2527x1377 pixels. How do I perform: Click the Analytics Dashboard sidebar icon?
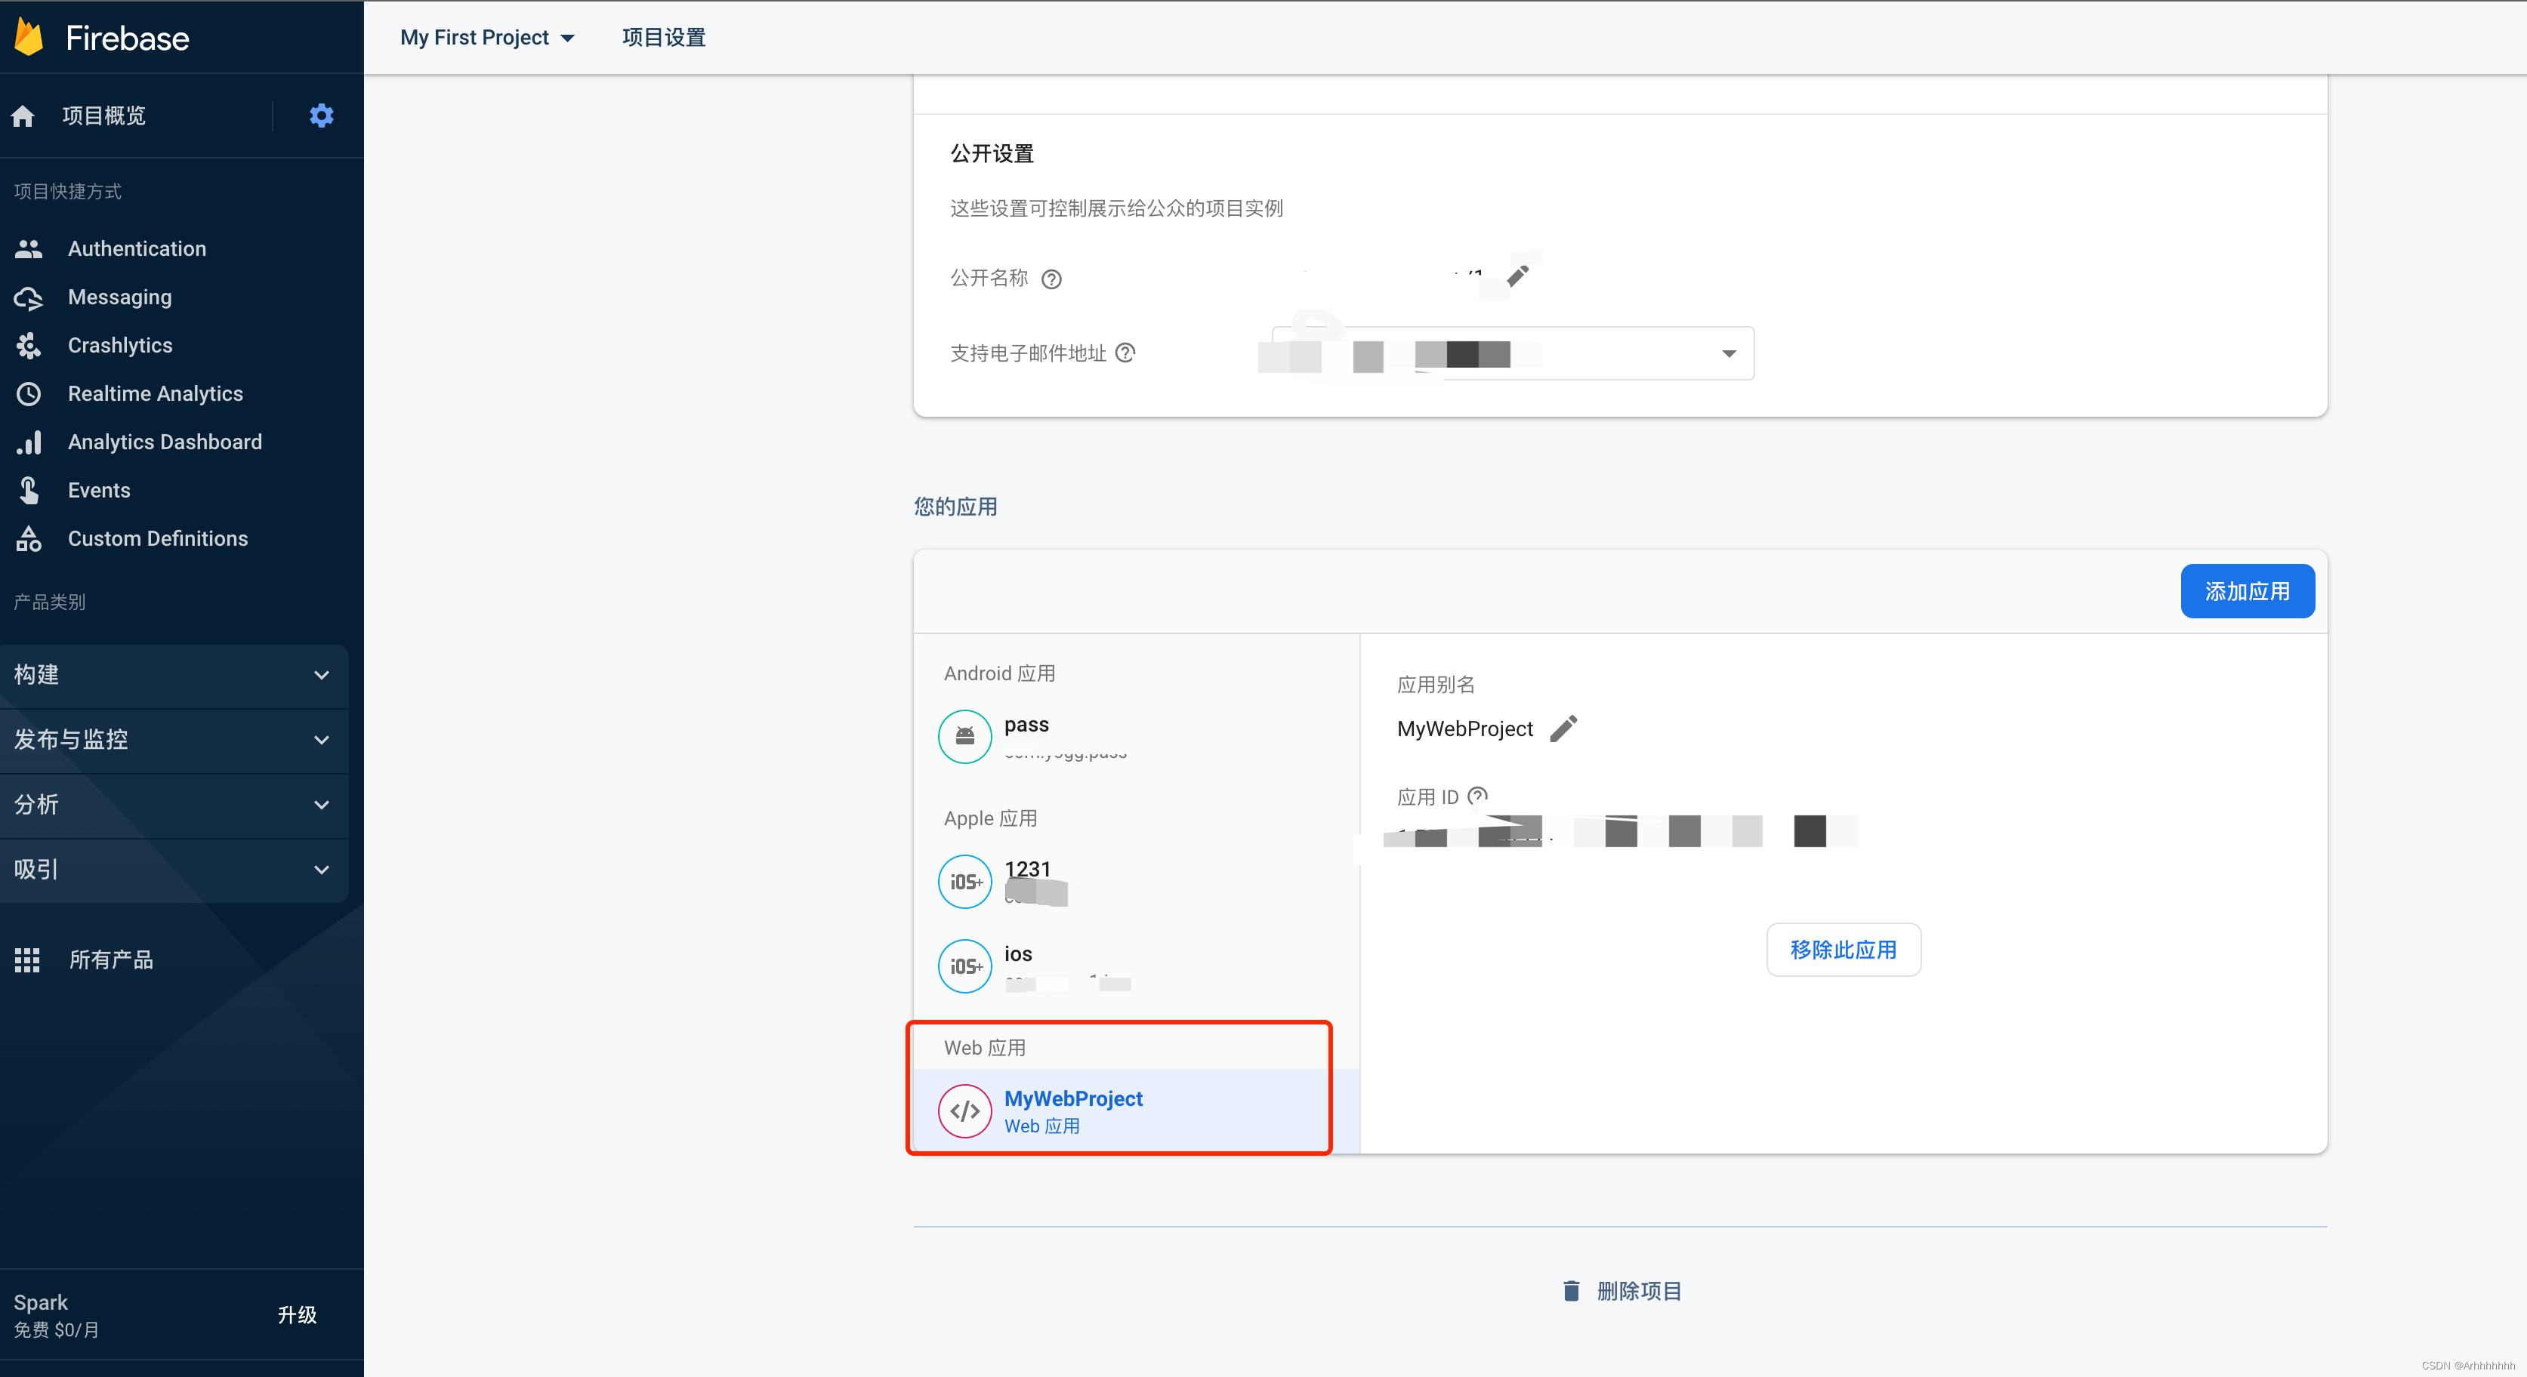29,441
